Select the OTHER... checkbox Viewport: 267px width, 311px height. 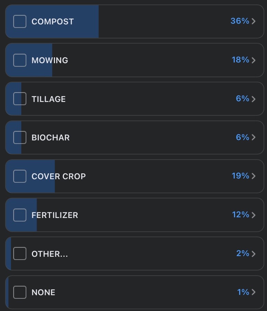pyautogui.click(x=20, y=253)
